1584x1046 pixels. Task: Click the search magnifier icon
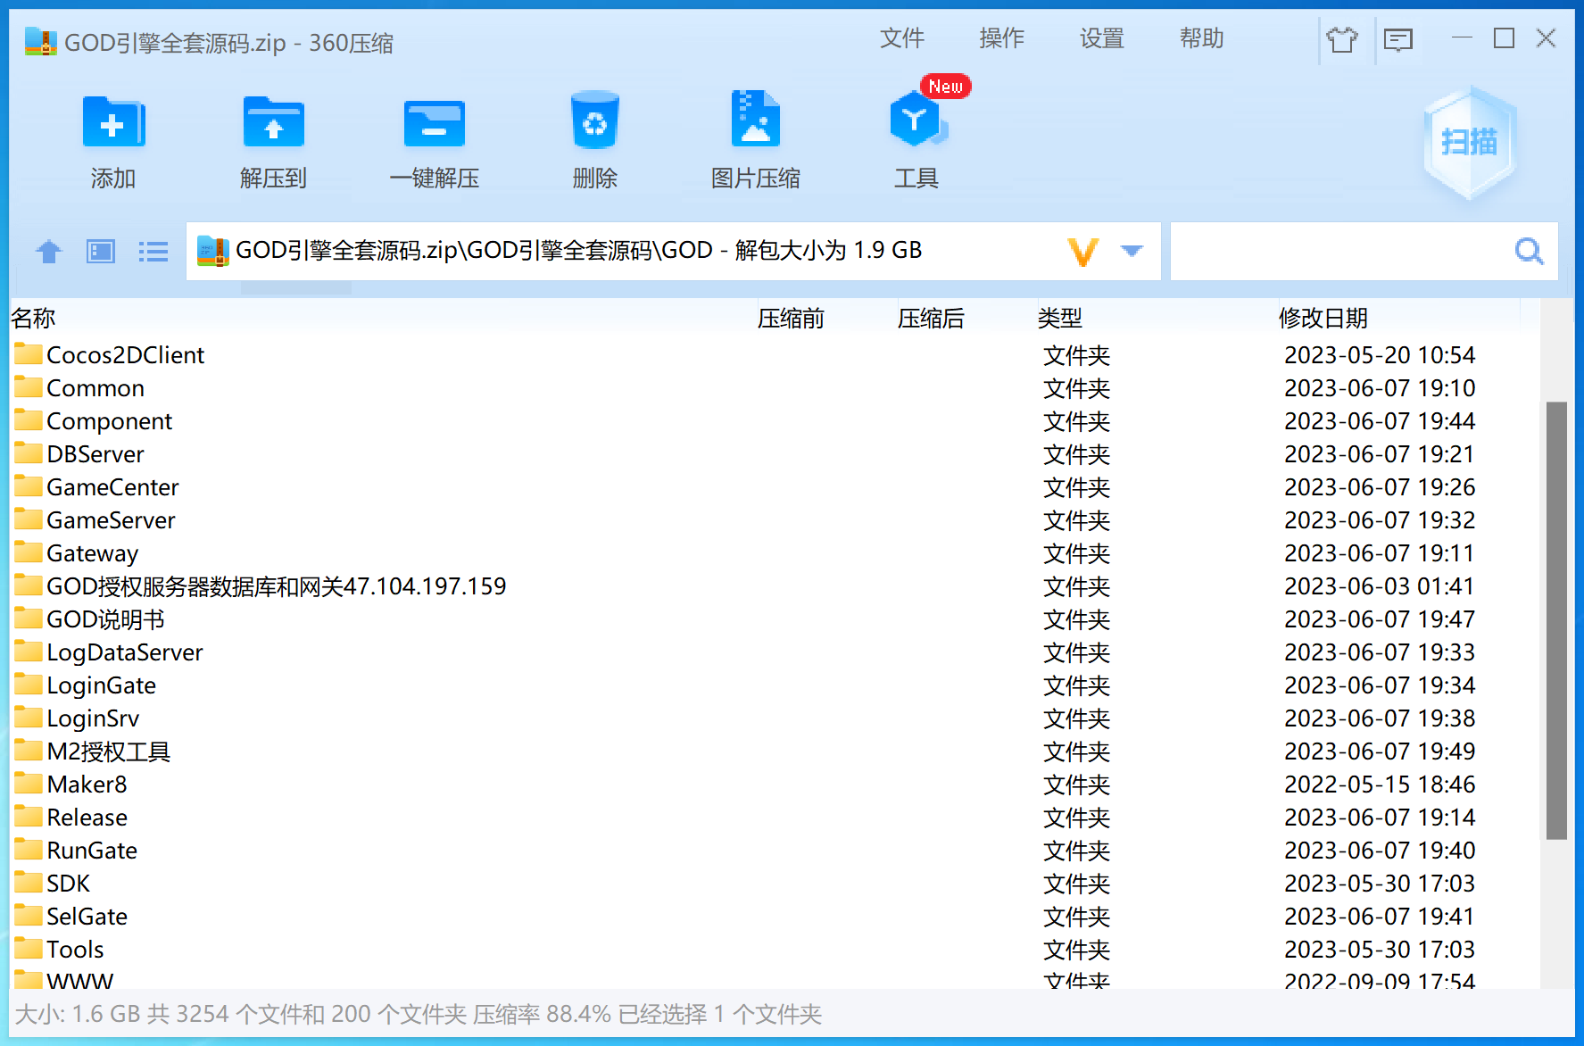(1529, 251)
